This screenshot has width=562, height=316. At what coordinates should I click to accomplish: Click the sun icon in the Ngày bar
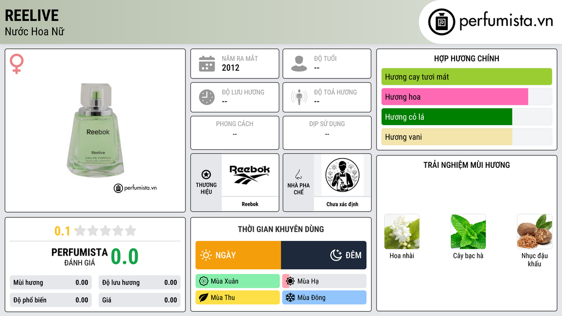pyautogui.click(x=206, y=255)
